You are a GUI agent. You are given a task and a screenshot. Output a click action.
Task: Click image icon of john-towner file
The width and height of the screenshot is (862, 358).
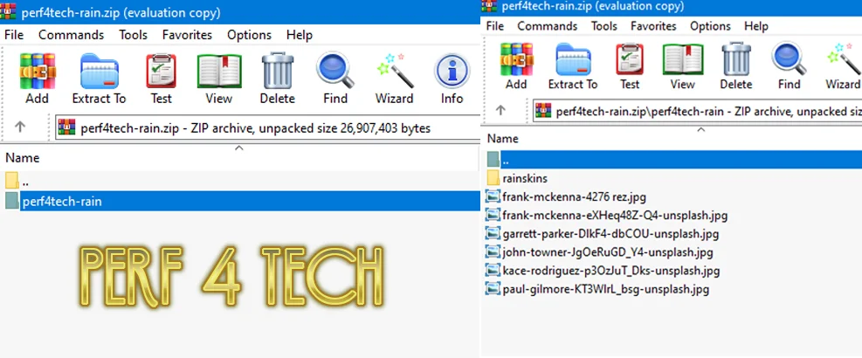click(x=493, y=252)
